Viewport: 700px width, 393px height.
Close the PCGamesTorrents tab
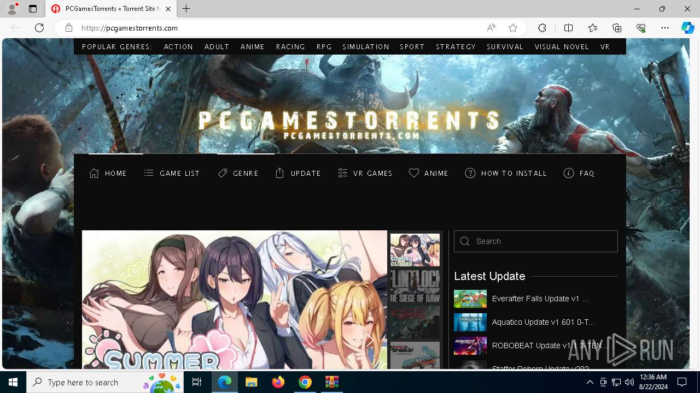[168, 9]
